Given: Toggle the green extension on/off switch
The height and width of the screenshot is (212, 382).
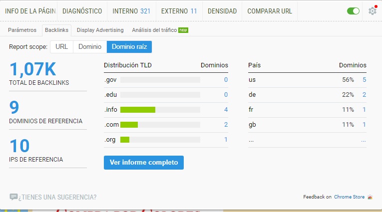Looking at the screenshot, I should pos(353,11).
